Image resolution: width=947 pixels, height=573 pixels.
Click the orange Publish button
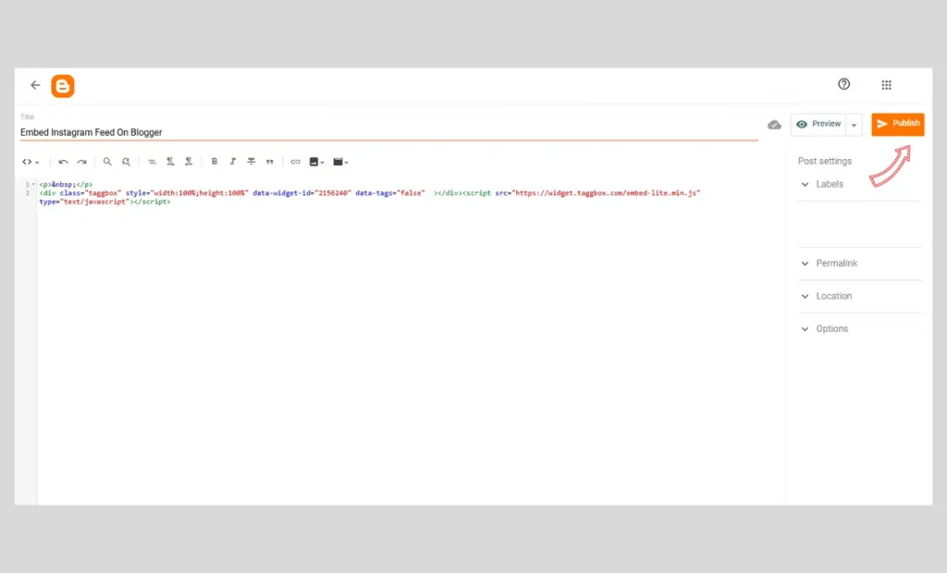point(897,124)
